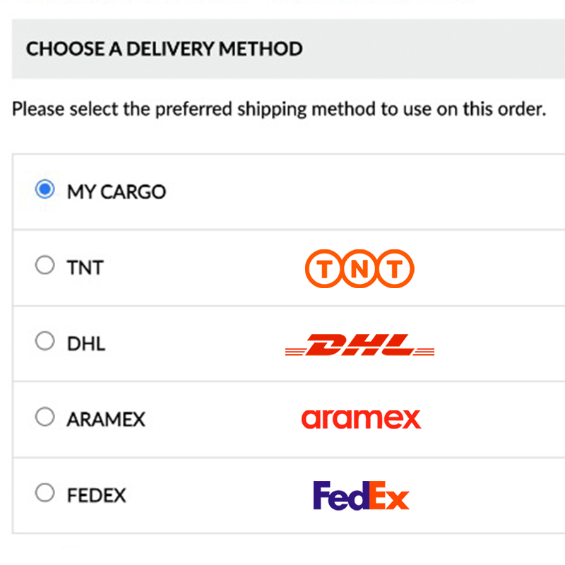Click the TNT text label
This screenshot has width=565, height=565.
[85, 268]
